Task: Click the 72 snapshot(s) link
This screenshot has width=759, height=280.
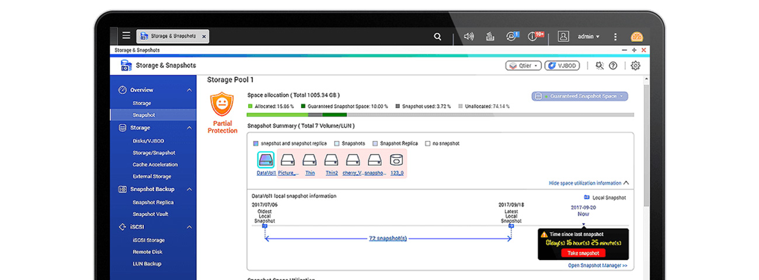Action: (x=388, y=239)
